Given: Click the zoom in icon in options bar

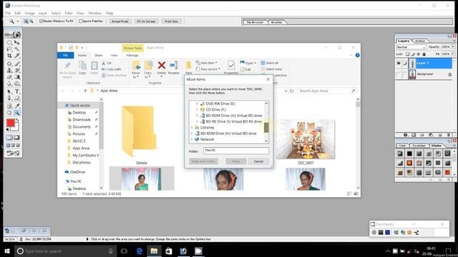Looking at the screenshot, I should point(26,21).
